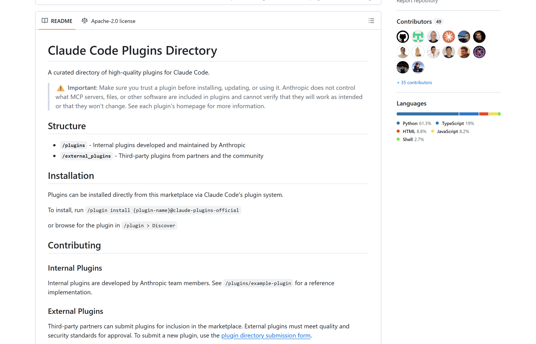
Task: Click the Contributing heading
Action: [74, 245]
